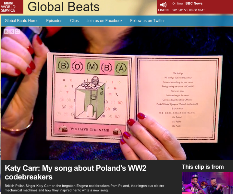This screenshot has height=194, width=233.
Task: Click the LISTEN label under the speaker
Action: click(x=163, y=10)
